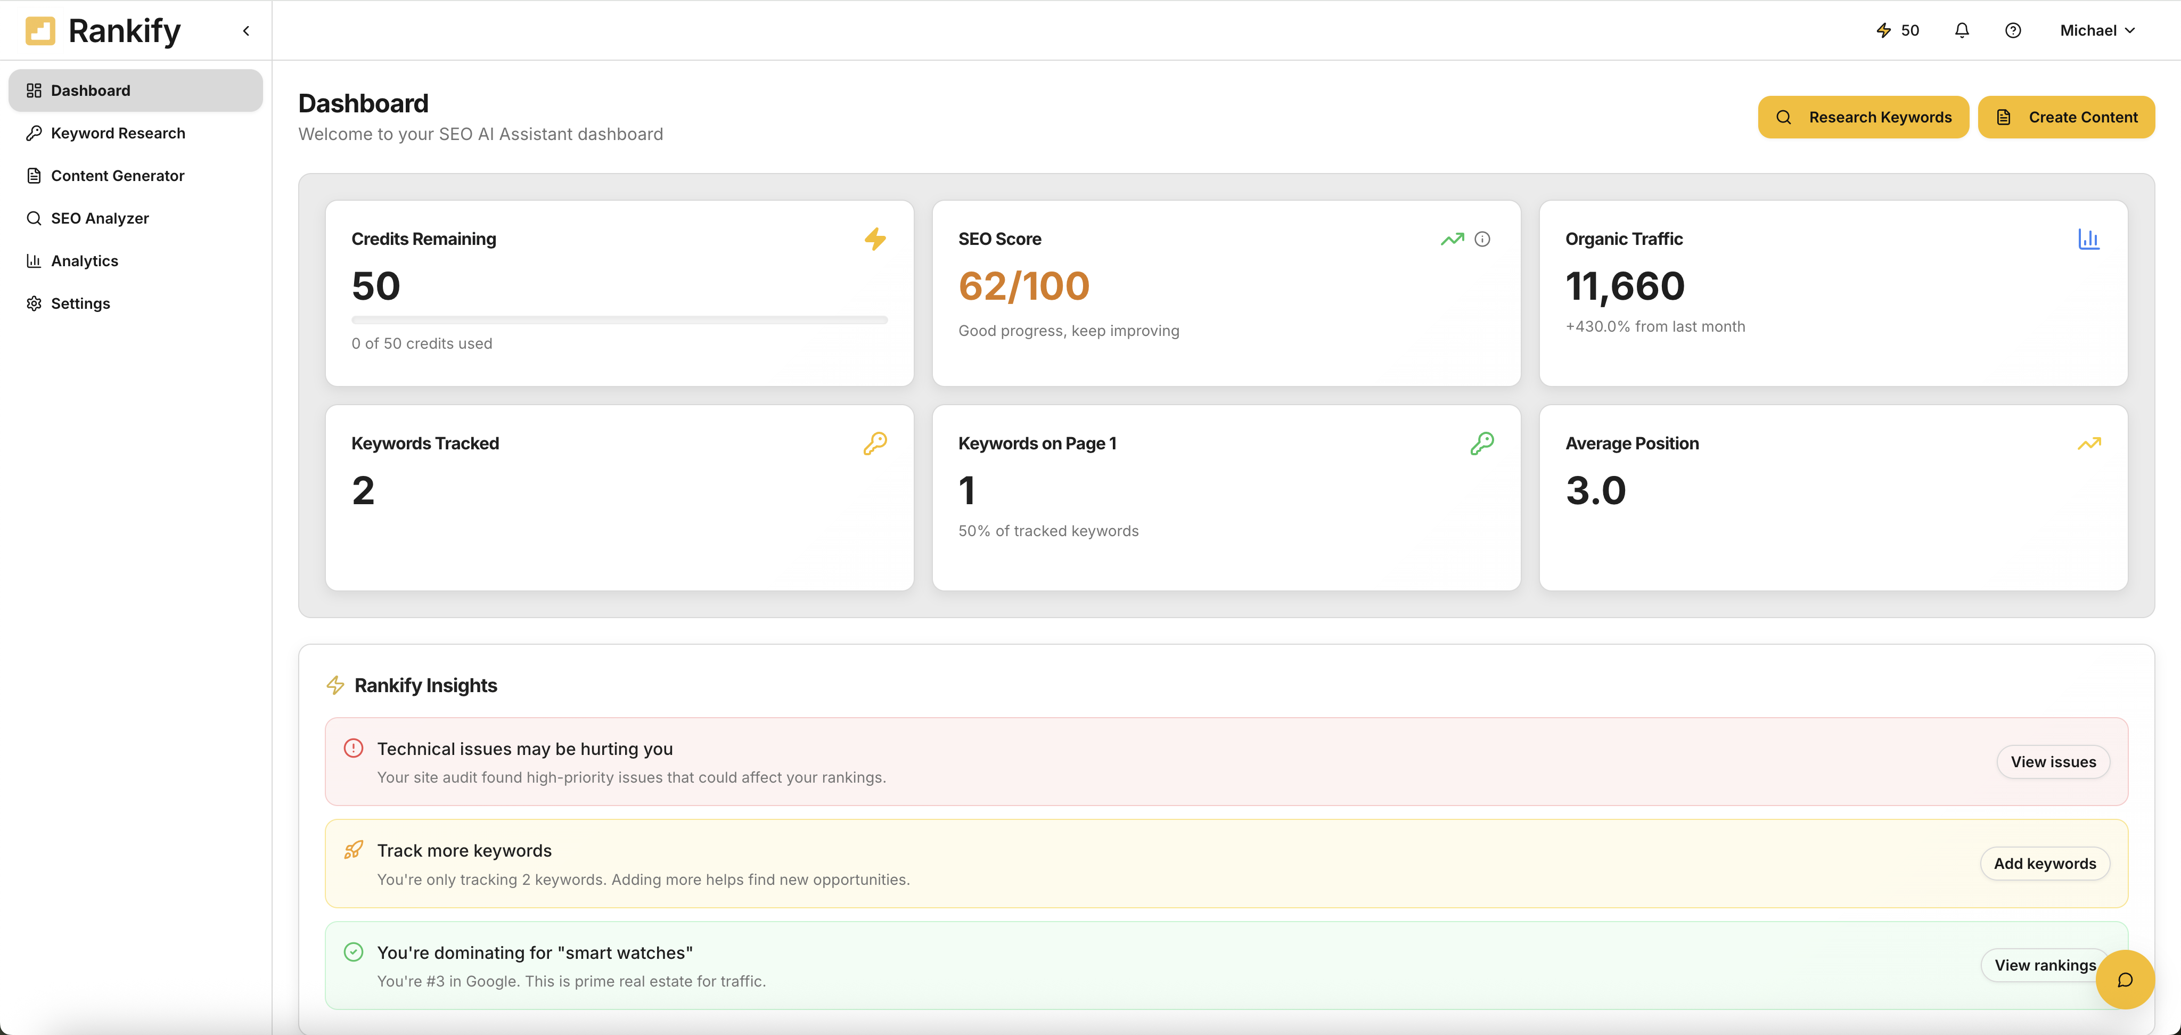
Task: Click the Research Keywords button
Action: 1864,117
